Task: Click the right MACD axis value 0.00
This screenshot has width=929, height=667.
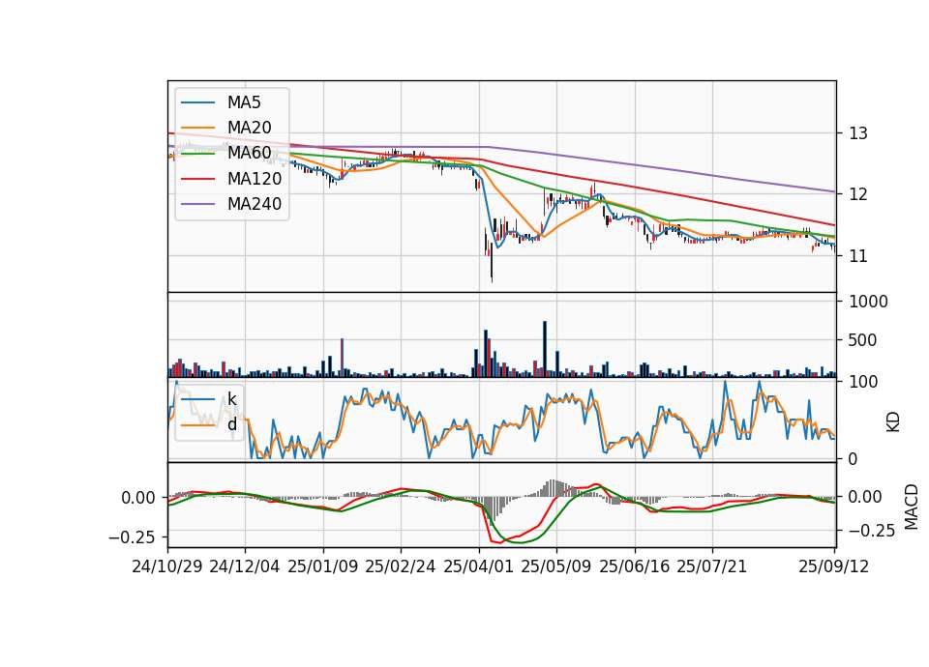Action: click(865, 497)
